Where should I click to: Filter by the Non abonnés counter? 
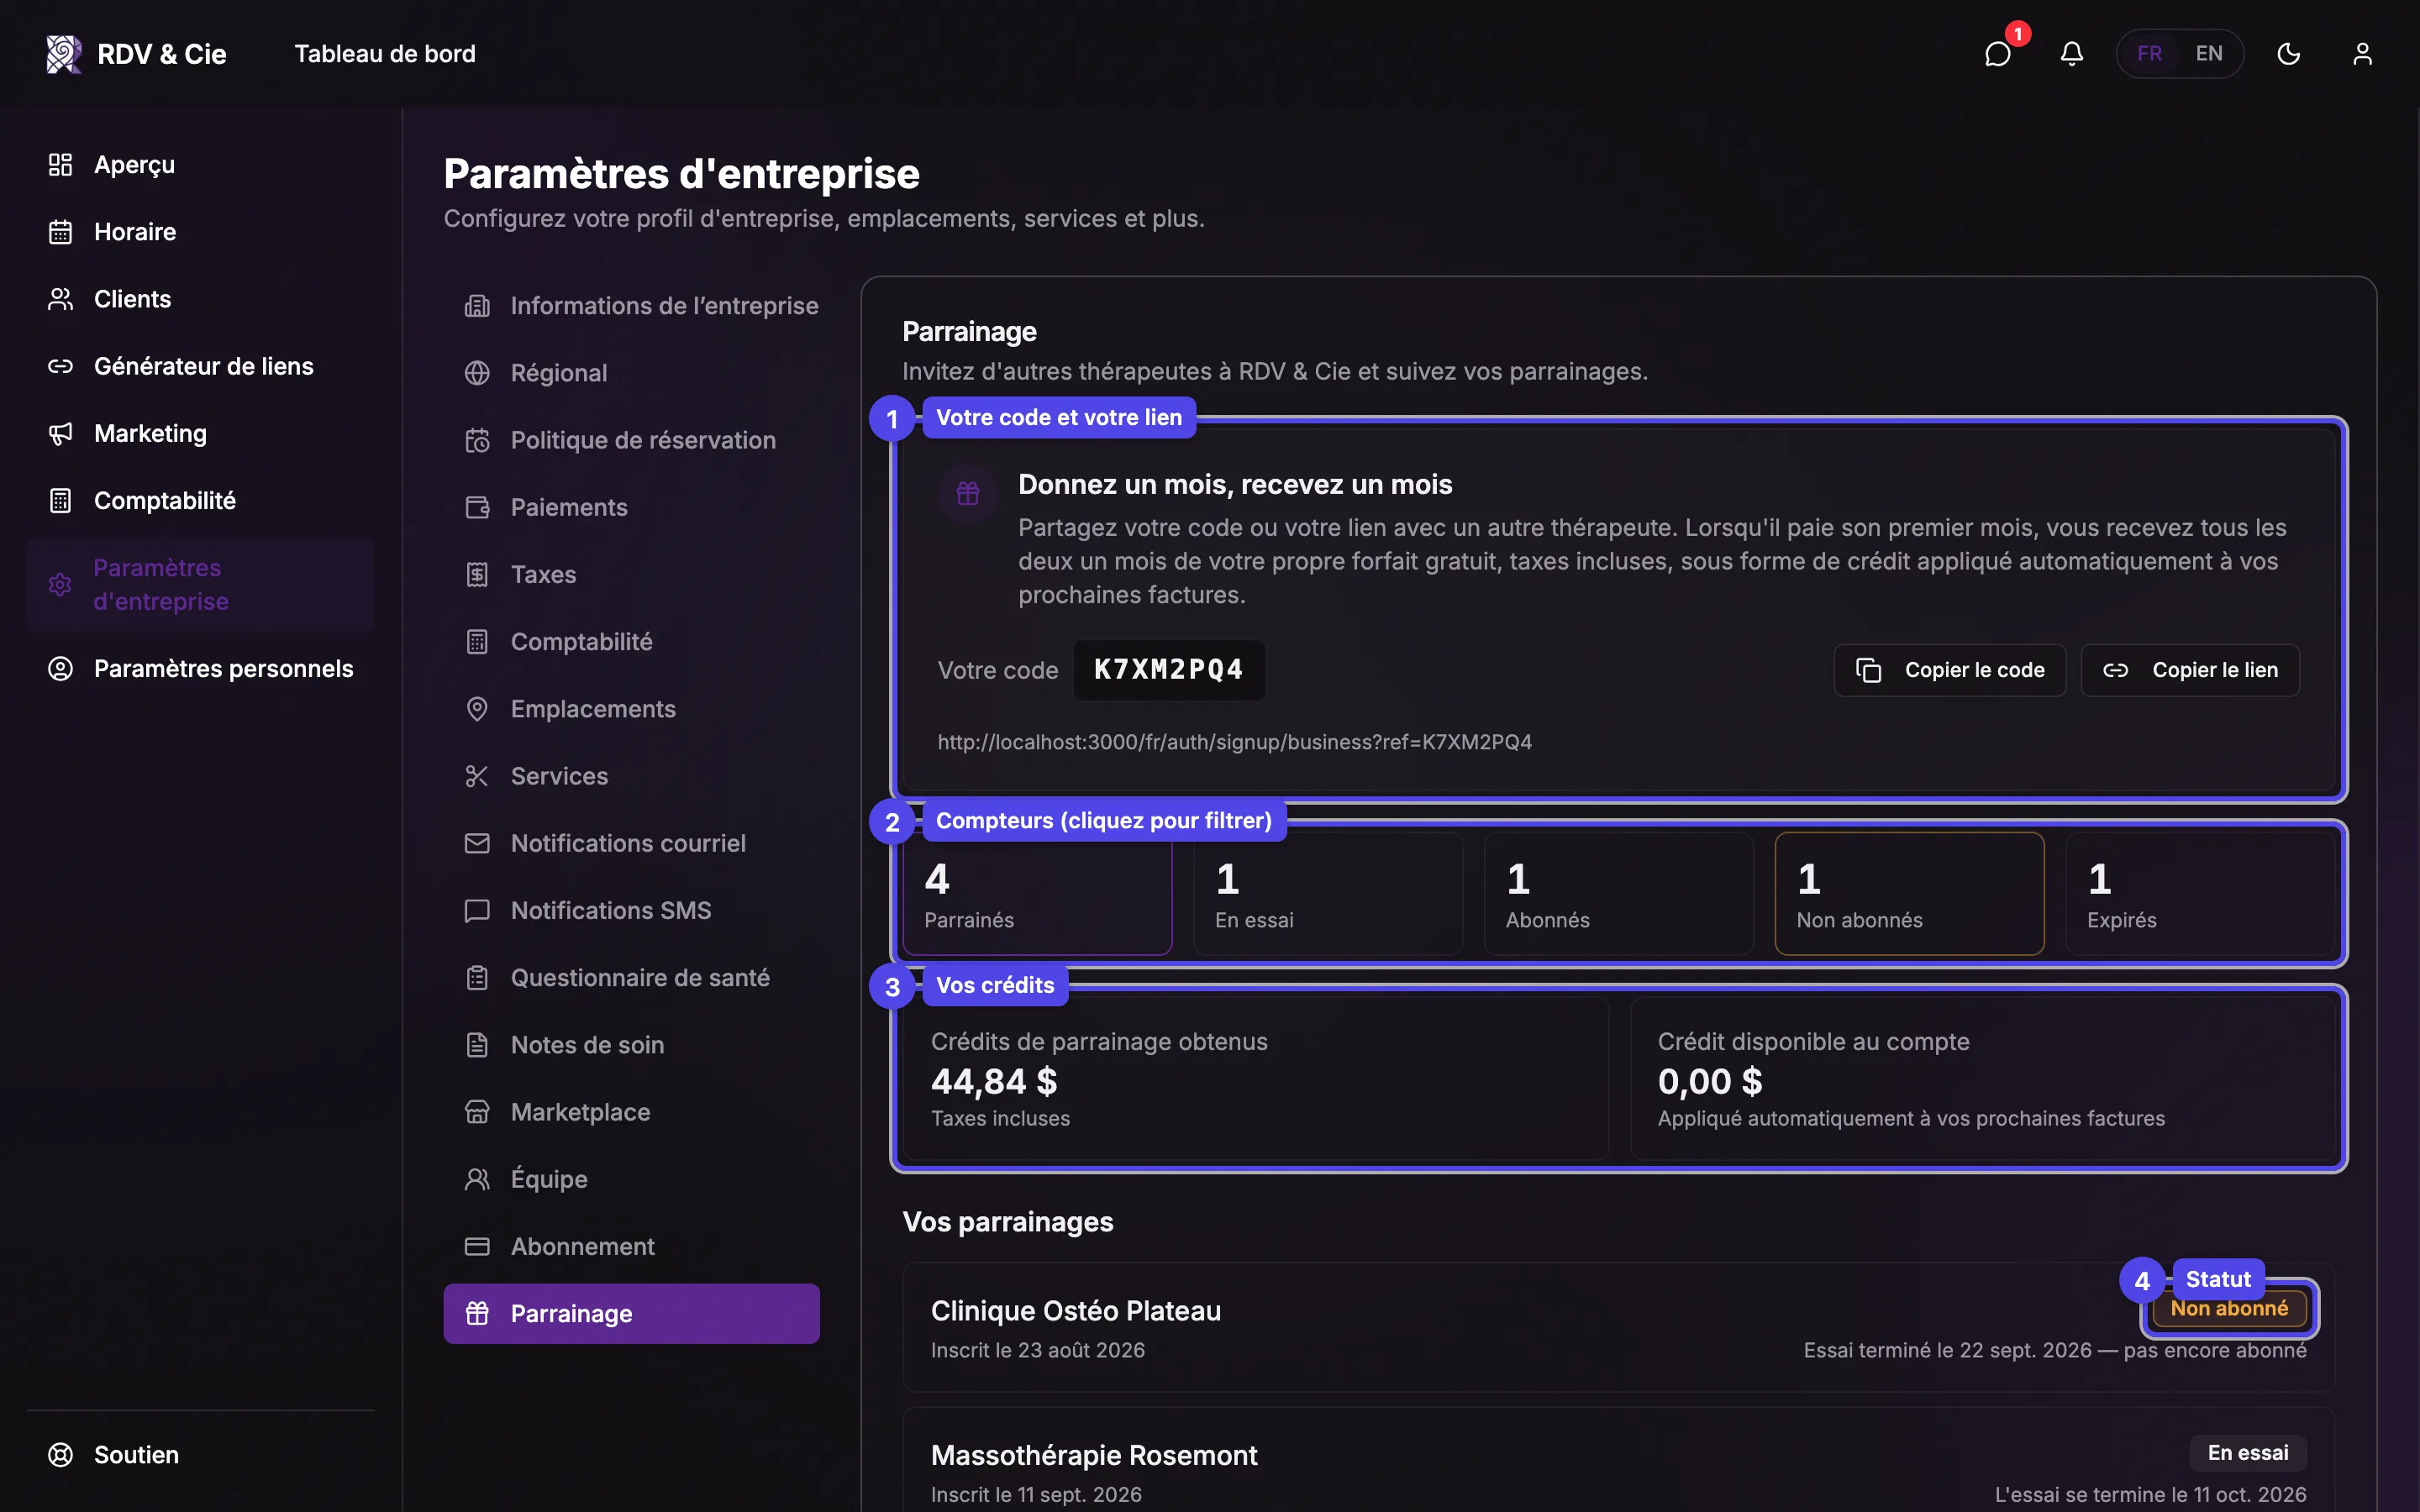1909,894
